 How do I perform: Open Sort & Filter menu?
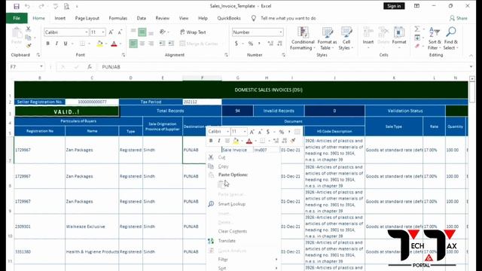tap(435, 38)
